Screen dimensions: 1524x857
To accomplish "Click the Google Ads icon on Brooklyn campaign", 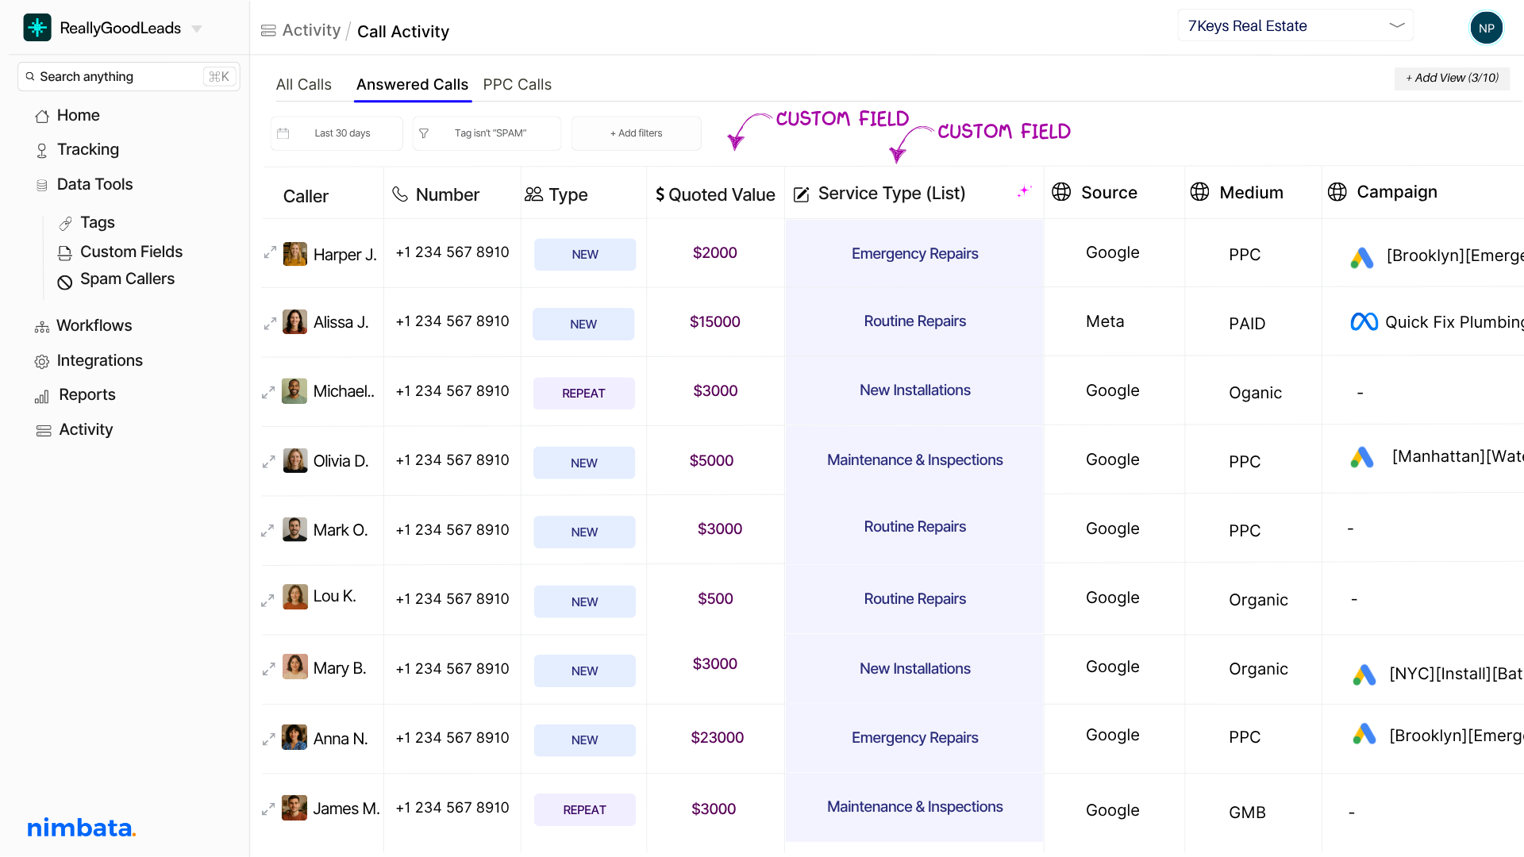I will [x=1363, y=256].
